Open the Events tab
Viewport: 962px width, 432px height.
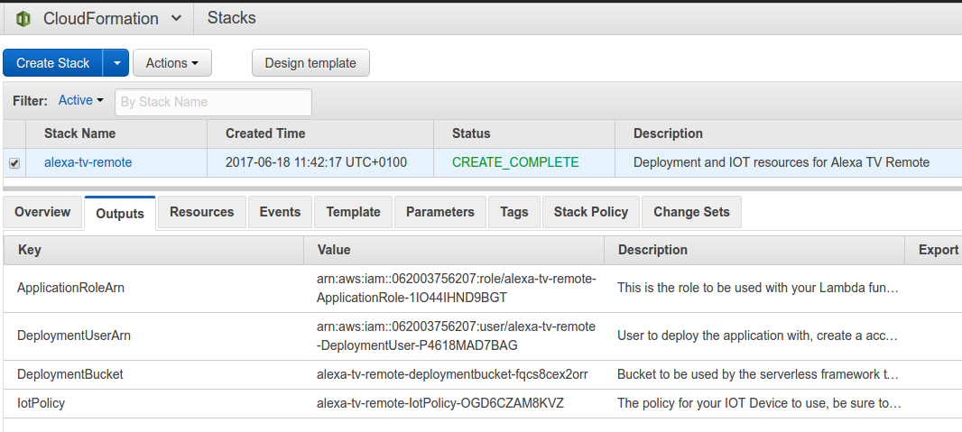[280, 212]
